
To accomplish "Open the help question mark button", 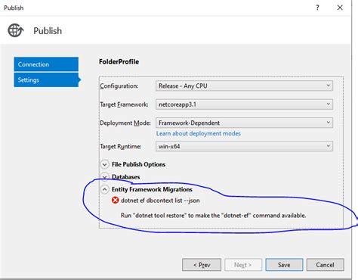I will click(317, 8).
